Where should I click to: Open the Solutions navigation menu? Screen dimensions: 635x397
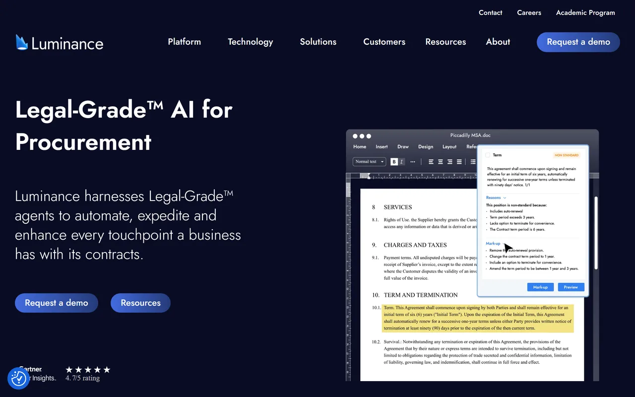tap(318, 42)
